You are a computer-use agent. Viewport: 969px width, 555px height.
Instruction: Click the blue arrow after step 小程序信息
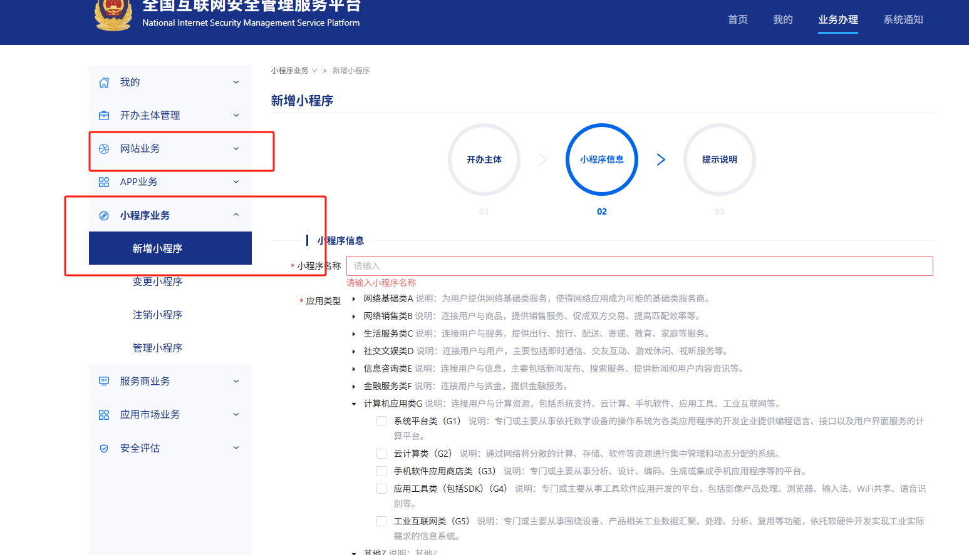tap(661, 160)
